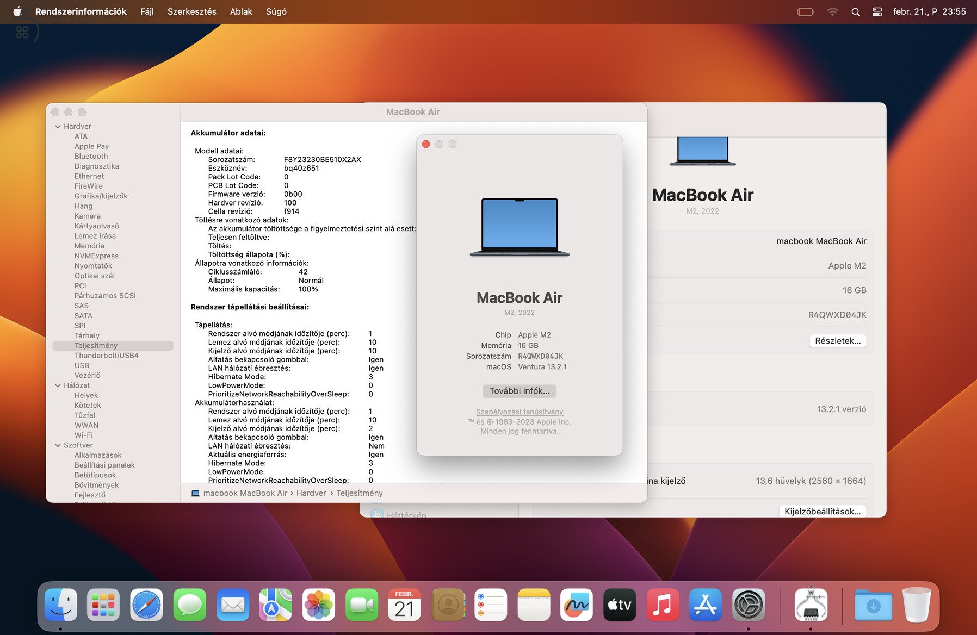Open the Rendszerinformációk menu
Image resolution: width=977 pixels, height=635 pixels.
(x=81, y=11)
